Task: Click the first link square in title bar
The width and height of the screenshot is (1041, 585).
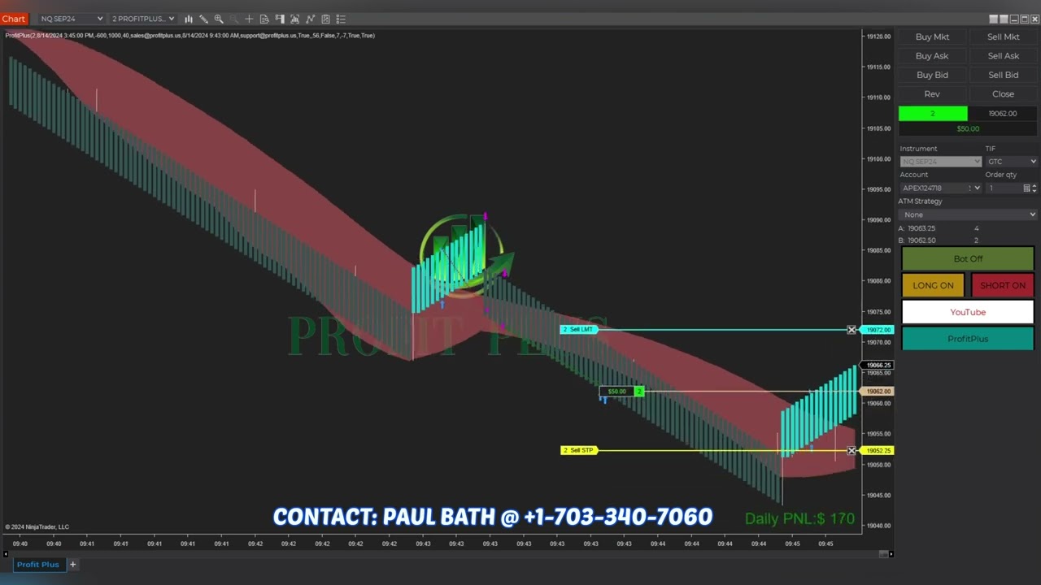Action: [994, 19]
